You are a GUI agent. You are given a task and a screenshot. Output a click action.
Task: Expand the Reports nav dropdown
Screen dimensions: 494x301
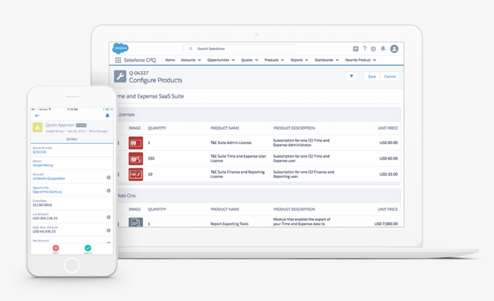point(306,60)
